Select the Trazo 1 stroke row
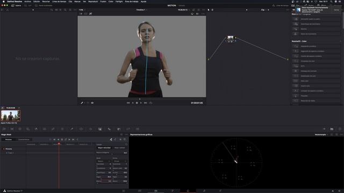 pyautogui.click(x=11, y=153)
